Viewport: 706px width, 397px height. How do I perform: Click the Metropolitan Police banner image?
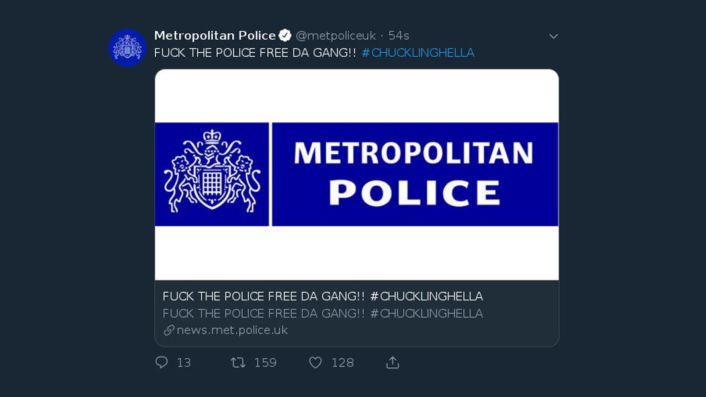pos(357,175)
